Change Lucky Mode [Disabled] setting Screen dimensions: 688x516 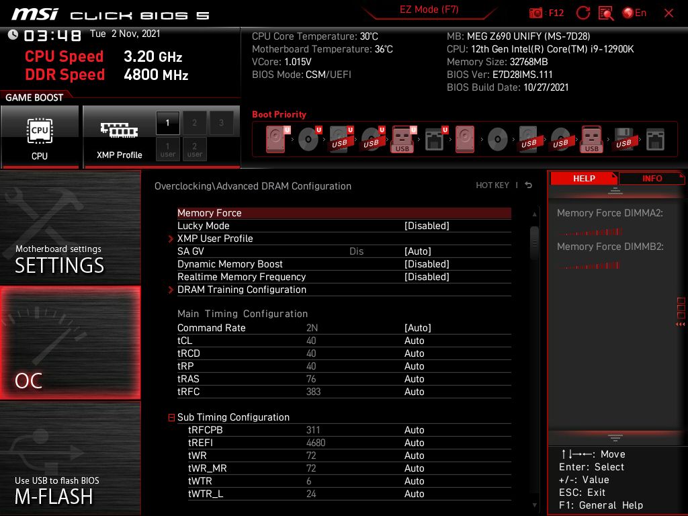point(427,226)
